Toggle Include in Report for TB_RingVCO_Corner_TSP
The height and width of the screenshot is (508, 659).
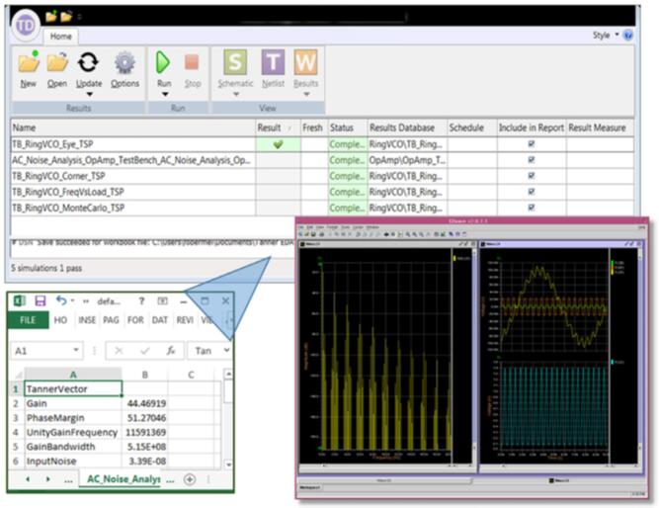click(x=532, y=176)
